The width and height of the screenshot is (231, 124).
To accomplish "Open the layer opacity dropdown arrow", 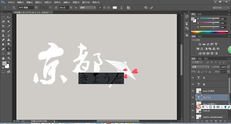I will [x=228, y=67].
